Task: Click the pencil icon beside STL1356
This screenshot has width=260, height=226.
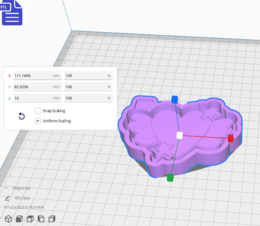Action: click(x=7, y=198)
